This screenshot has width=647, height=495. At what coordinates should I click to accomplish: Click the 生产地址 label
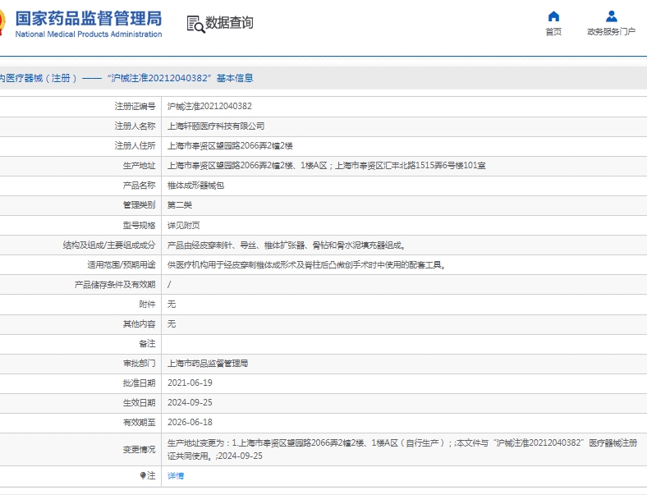[139, 166]
